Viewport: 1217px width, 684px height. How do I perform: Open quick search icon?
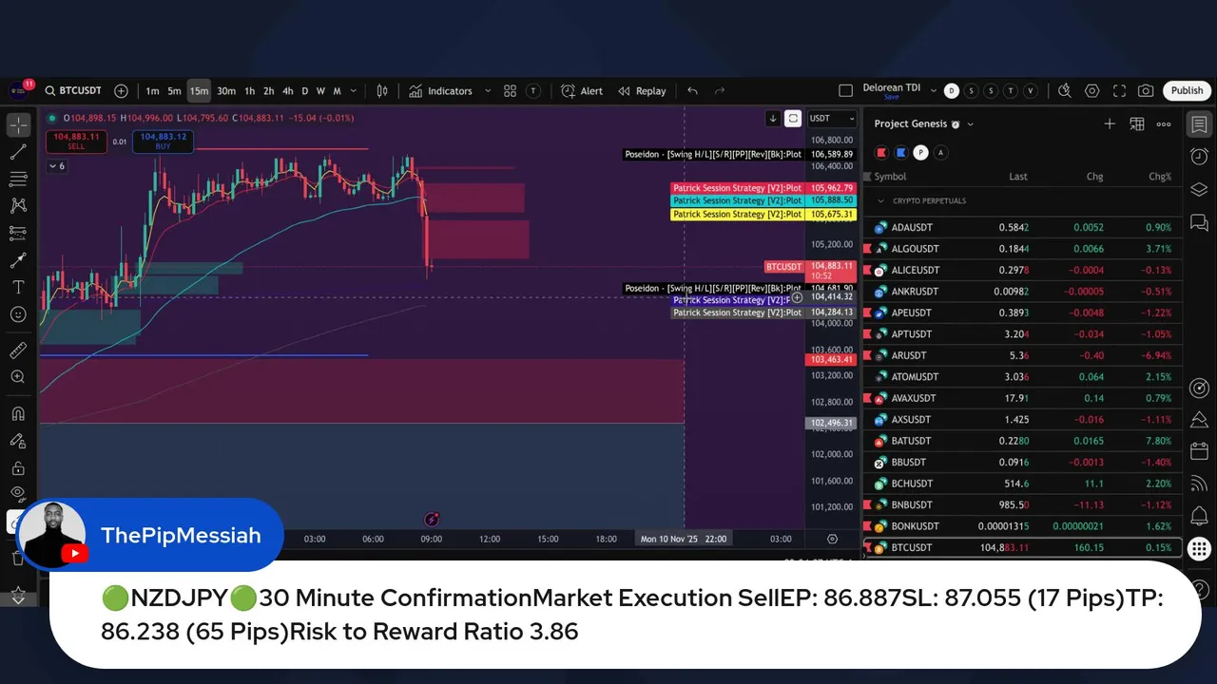click(x=1064, y=90)
